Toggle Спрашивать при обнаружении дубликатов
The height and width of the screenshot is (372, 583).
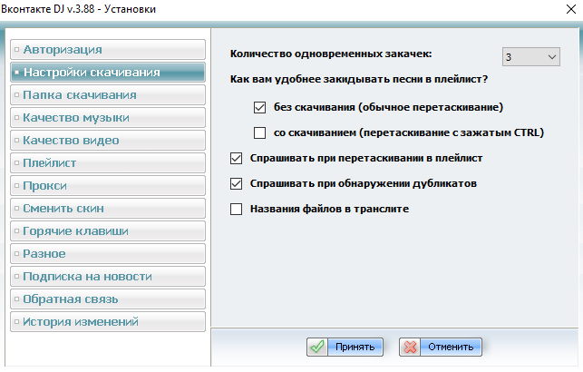pos(236,183)
